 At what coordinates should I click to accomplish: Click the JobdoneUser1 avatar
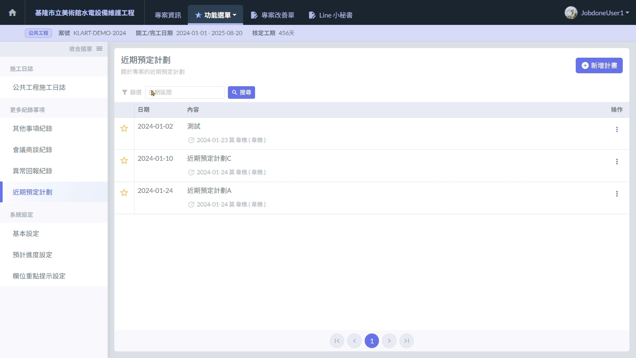tap(571, 13)
